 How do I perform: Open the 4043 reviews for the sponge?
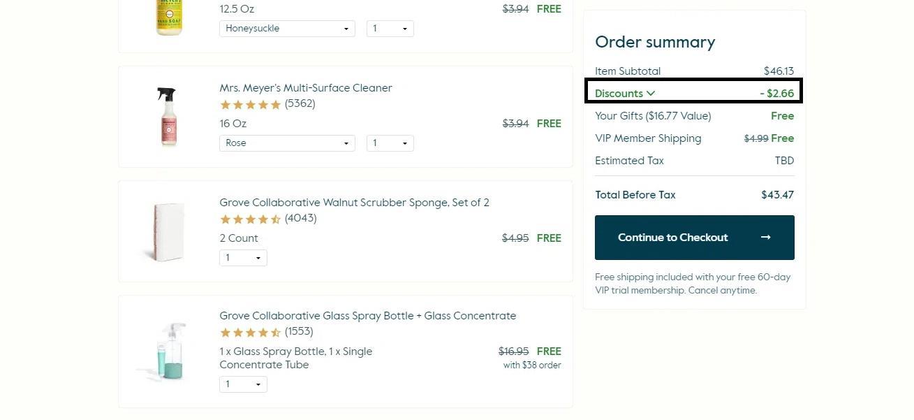point(300,219)
